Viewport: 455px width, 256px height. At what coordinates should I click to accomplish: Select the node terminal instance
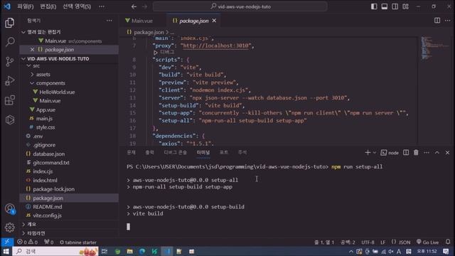[x=390, y=153]
